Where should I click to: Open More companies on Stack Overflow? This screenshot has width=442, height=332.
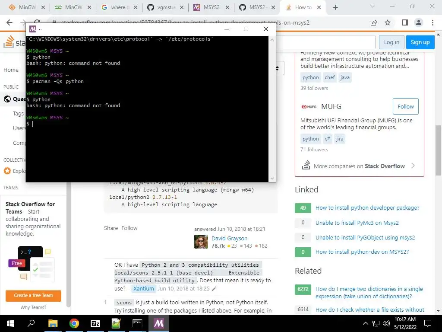coord(359,166)
